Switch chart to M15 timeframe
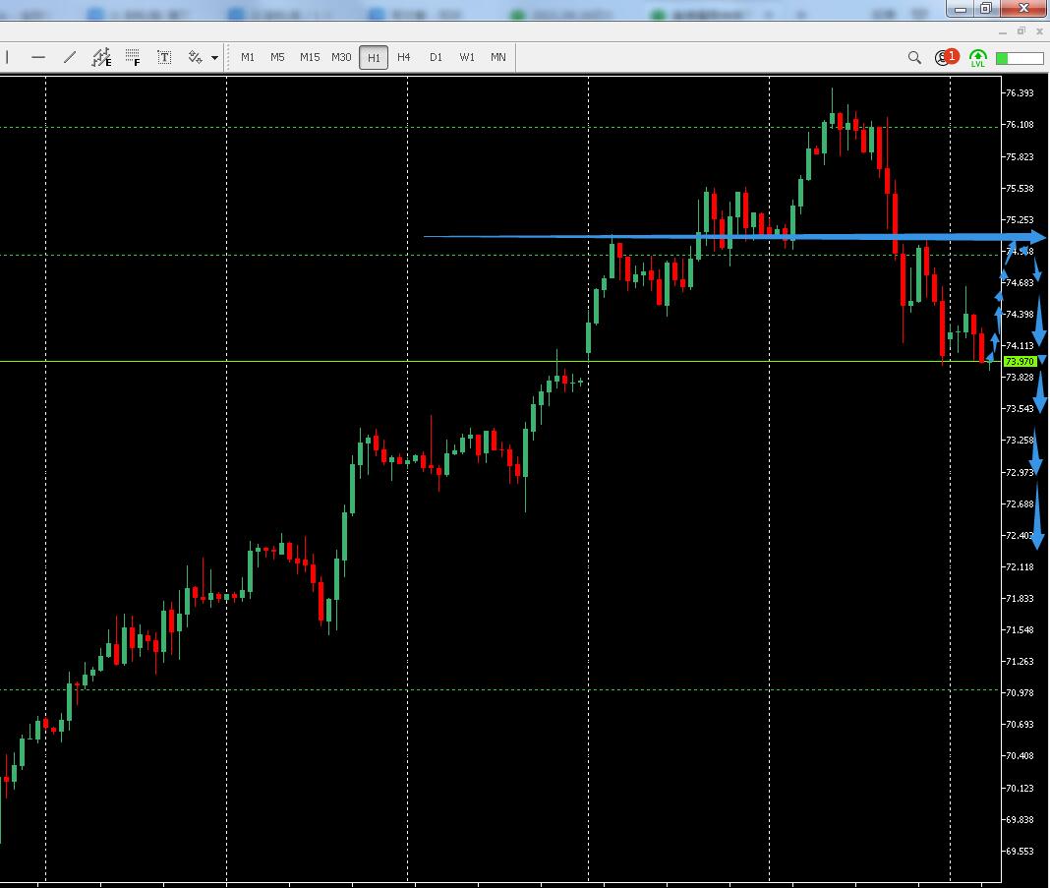The height and width of the screenshot is (888, 1050). [x=310, y=58]
